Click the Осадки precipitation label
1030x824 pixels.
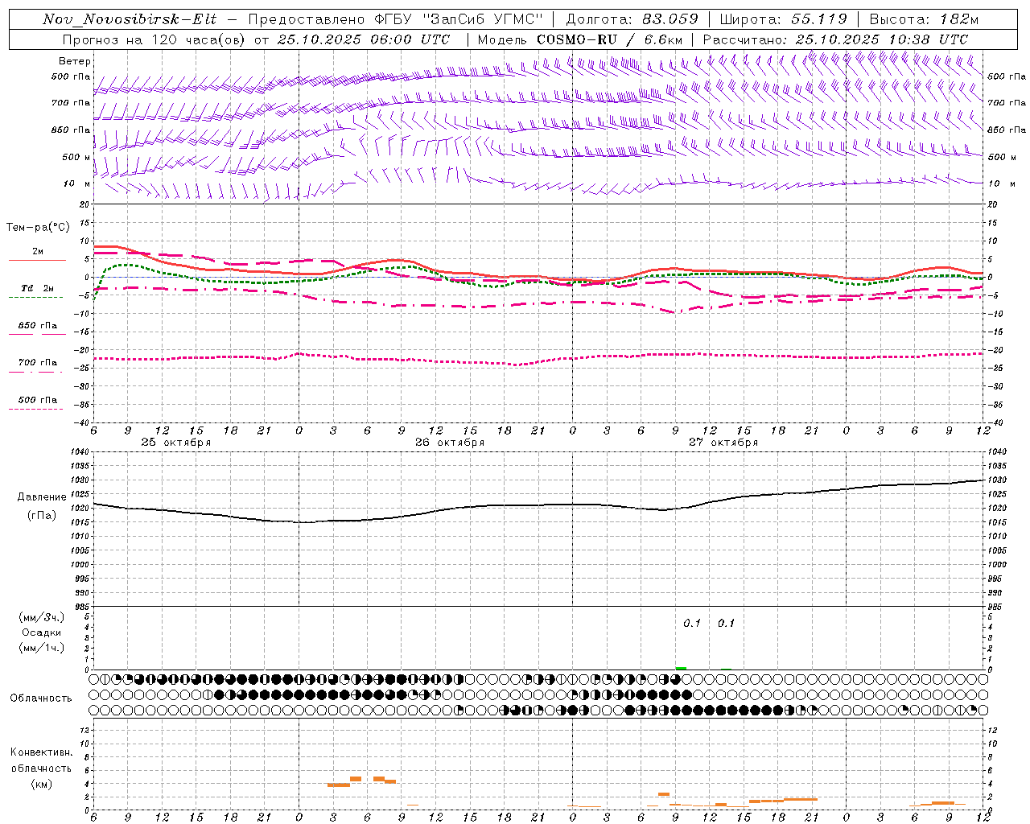(42, 632)
